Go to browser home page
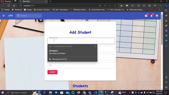Image resolution: width=169 pixels, height=95 pixels. coord(14,6)
